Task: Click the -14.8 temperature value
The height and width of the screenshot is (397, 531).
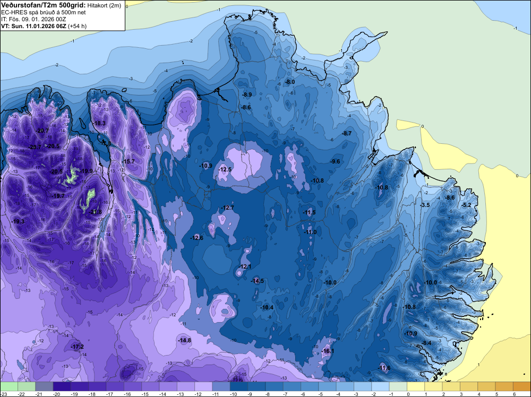Action: pos(185,340)
